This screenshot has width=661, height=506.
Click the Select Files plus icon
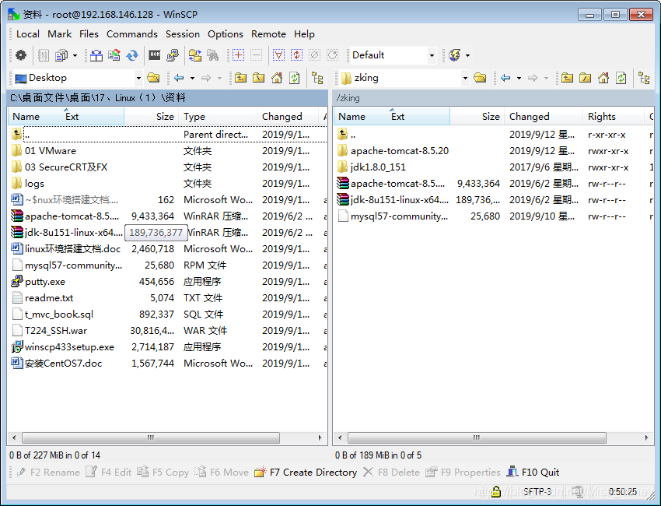click(x=238, y=55)
